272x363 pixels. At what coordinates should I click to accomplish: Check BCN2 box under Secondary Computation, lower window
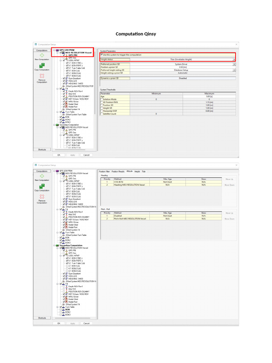(61, 312)
